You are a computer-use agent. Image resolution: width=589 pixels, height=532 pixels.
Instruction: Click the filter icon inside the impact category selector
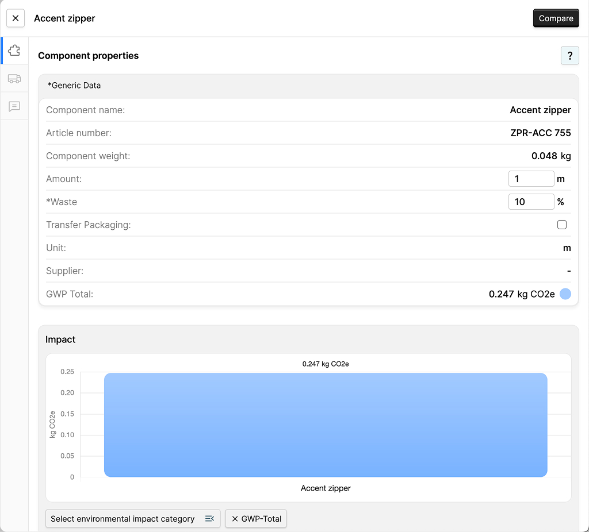pos(211,518)
